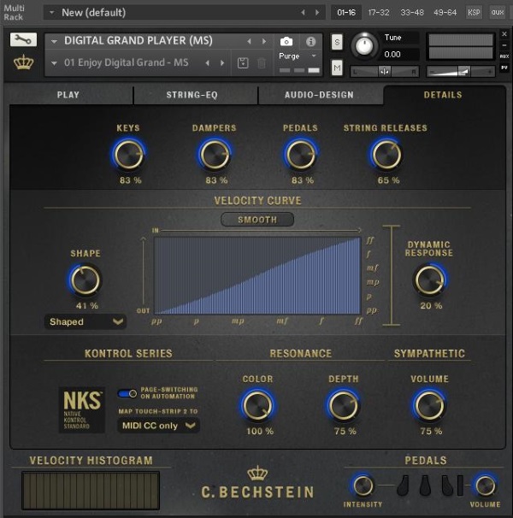Click the STRING RELEASES knob
This screenshot has width=513, height=518.
pyautogui.click(x=386, y=155)
